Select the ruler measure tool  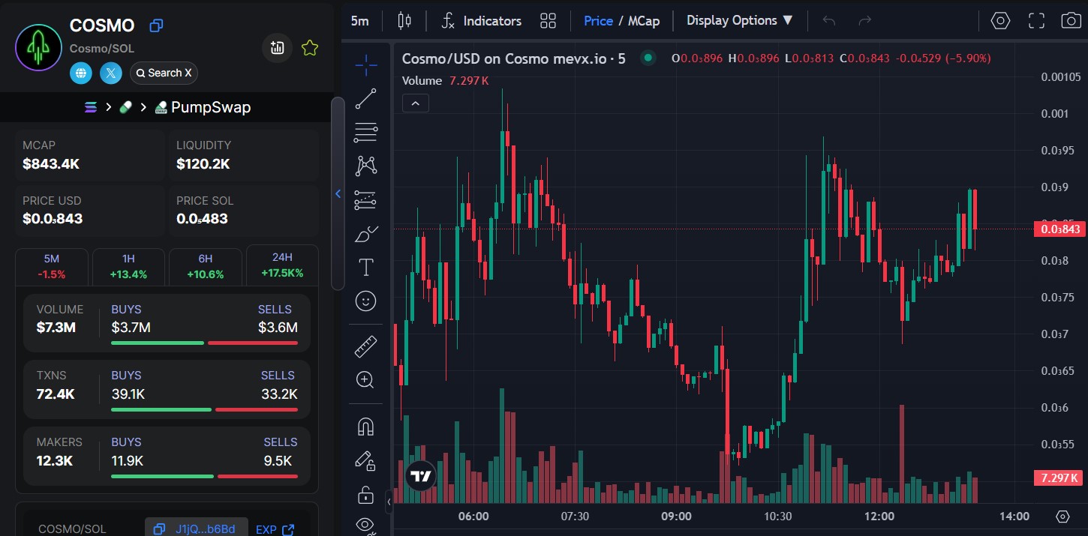coord(365,346)
